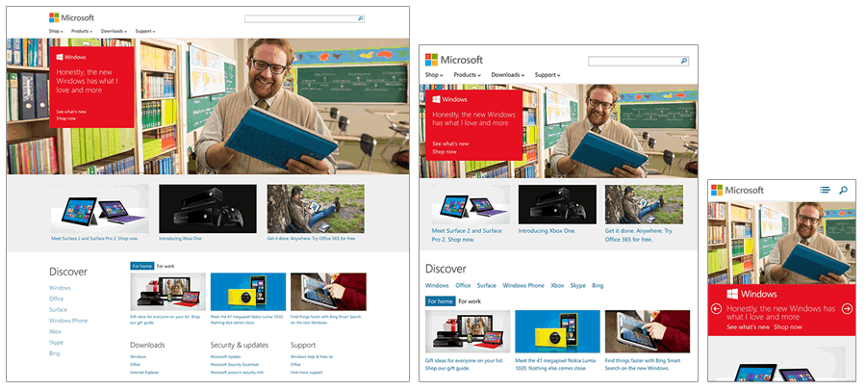Open the Surface tablets thumbnail on the desktop-width page
The image size is (866, 390).
point(99,209)
